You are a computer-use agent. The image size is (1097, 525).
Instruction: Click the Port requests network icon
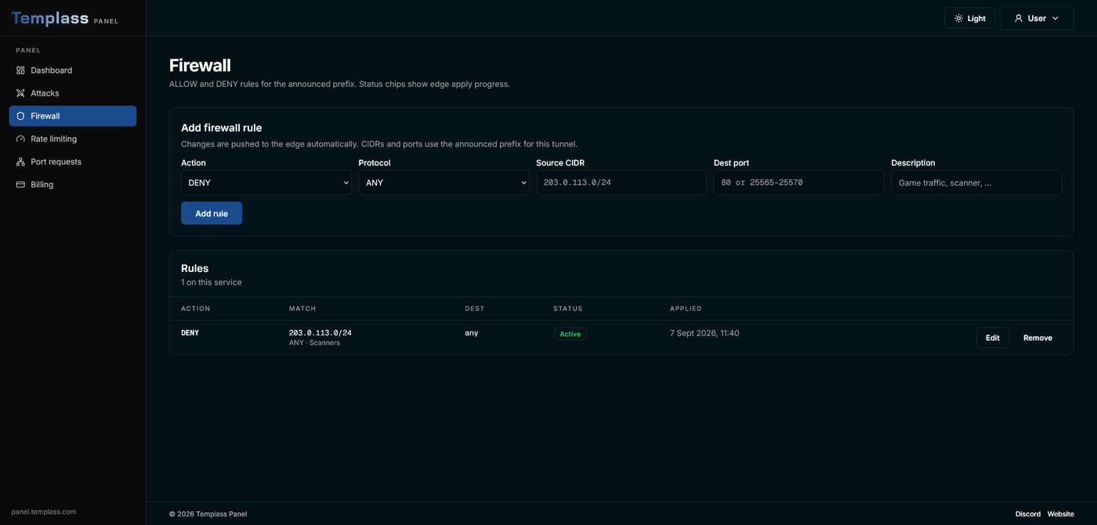(20, 161)
